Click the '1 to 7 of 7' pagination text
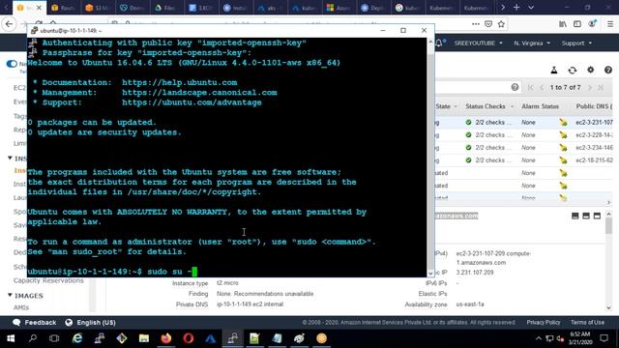The width and height of the screenshot is (619, 348). click(565, 88)
